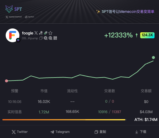Screen dimensions: 159x138
Task: Click the volume value $4.03M
Action: pyautogui.click(x=146, y=112)
